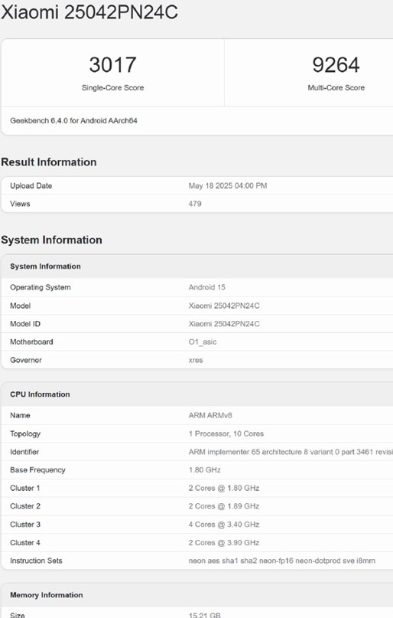393x618 pixels.
Task: Click the Memory Information table header
Action: (47, 595)
